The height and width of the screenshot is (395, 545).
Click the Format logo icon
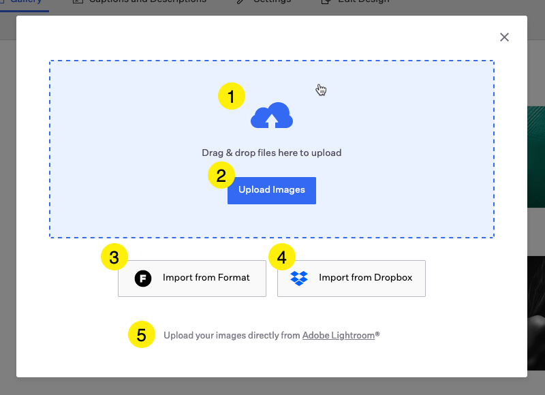point(143,278)
